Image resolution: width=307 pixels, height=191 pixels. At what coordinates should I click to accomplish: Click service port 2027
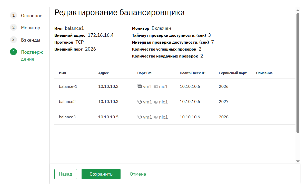224,102
